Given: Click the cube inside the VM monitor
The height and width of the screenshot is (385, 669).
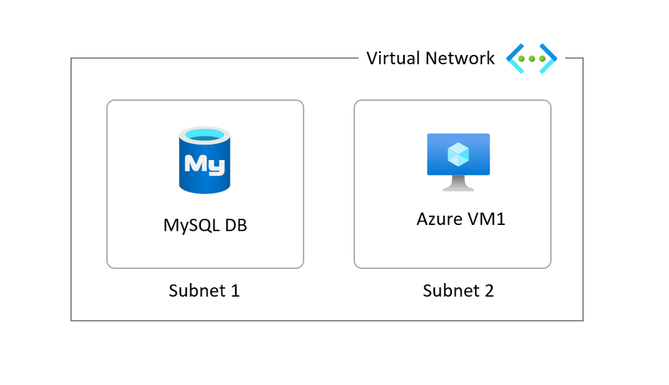Looking at the screenshot, I should tap(458, 154).
